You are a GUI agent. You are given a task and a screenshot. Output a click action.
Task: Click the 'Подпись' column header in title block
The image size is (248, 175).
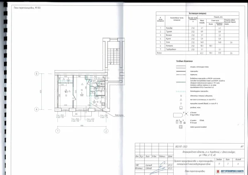[x=162, y=156]
